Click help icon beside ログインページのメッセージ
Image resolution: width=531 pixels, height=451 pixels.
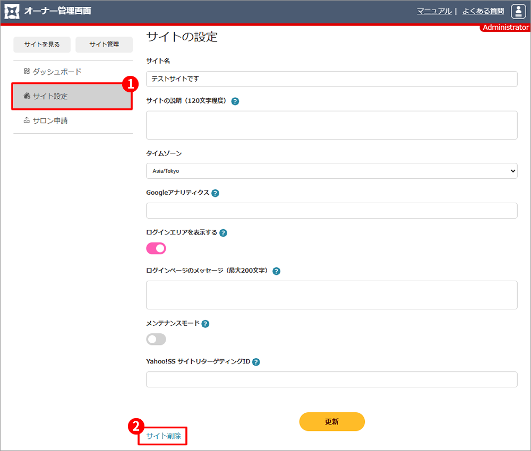[x=276, y=271]
